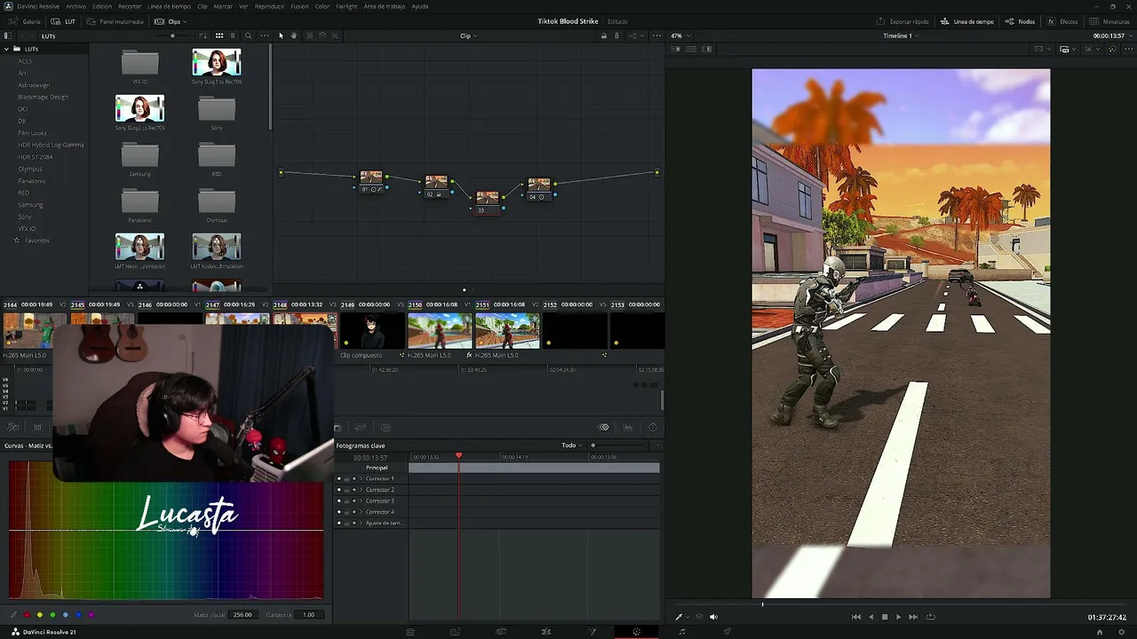This screenshot has width=1137, height=639.
Task: Toggle auto keyframe on Corrector 3 track
Action: pyautogui.click(x=354, y=501)
